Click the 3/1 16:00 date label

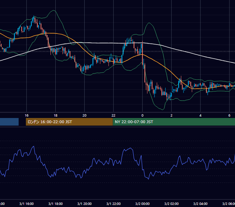[27, 204]
